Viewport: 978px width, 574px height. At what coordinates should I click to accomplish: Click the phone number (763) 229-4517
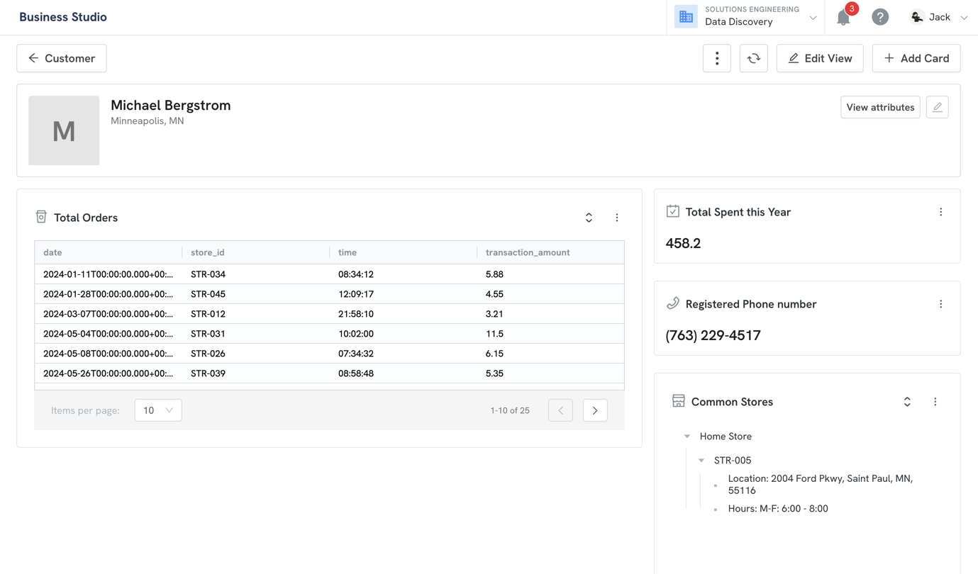(713, 335)
